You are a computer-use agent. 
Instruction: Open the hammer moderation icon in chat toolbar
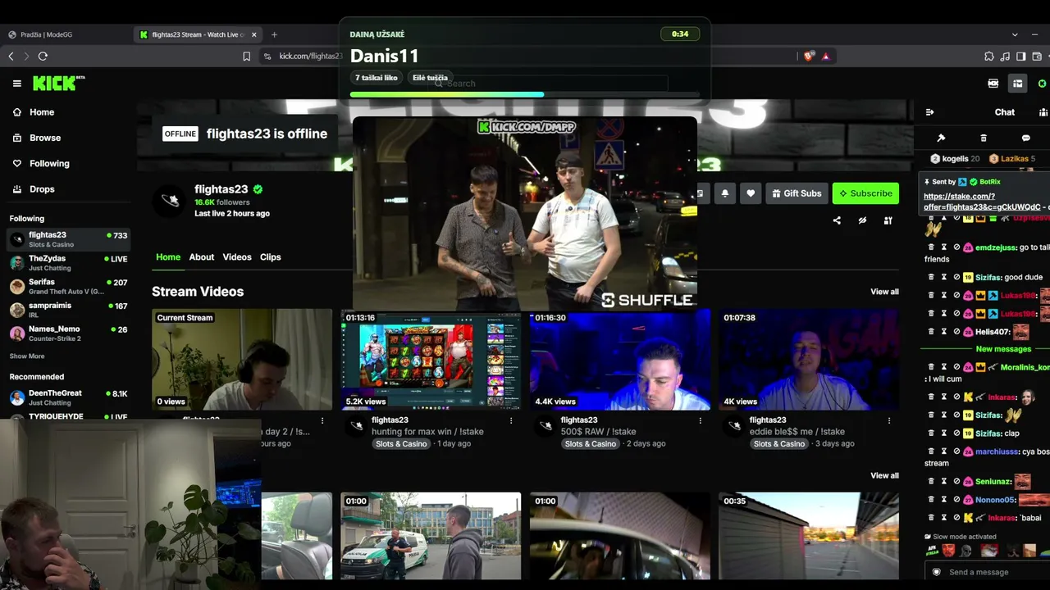click(941, 138)
